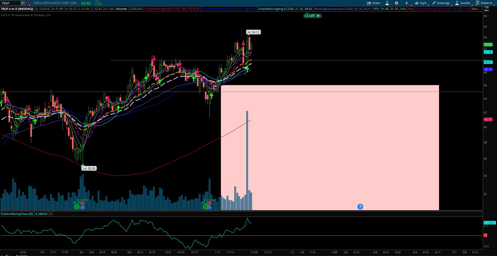Open the D timeframe dropdown
The height and width of the screenshot is (256, 497).
tap(407, 3)
